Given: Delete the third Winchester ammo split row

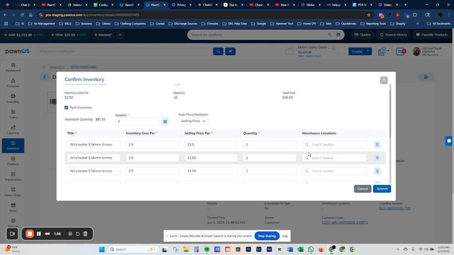Looking at the screenshot, I should [x=377, y=171].
